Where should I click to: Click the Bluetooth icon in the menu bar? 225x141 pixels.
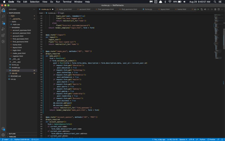[165, 2]
